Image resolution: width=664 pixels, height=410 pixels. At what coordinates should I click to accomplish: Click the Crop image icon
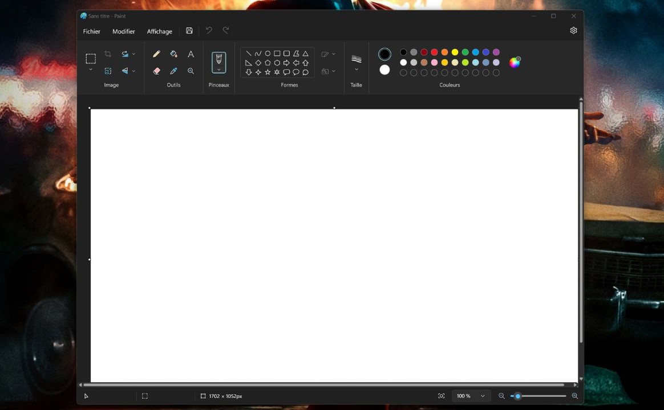(x=108, y=54)
